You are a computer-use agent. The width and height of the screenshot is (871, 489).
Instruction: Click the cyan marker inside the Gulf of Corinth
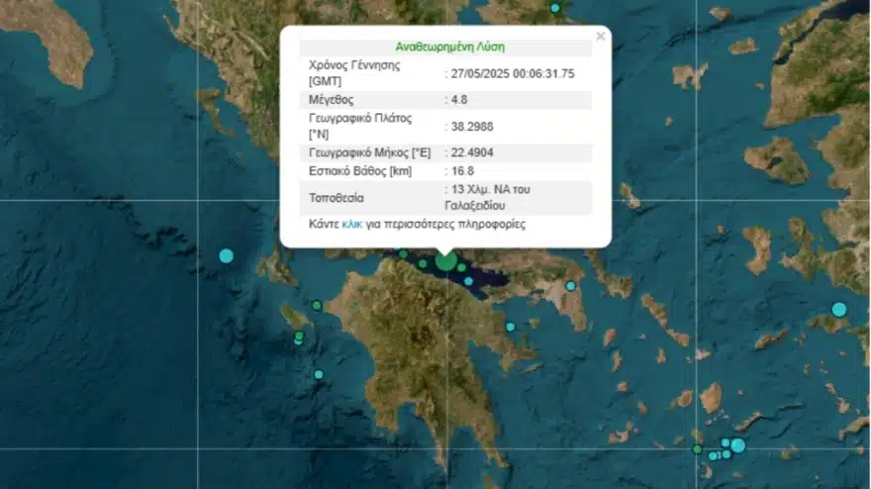coord(468,281)
